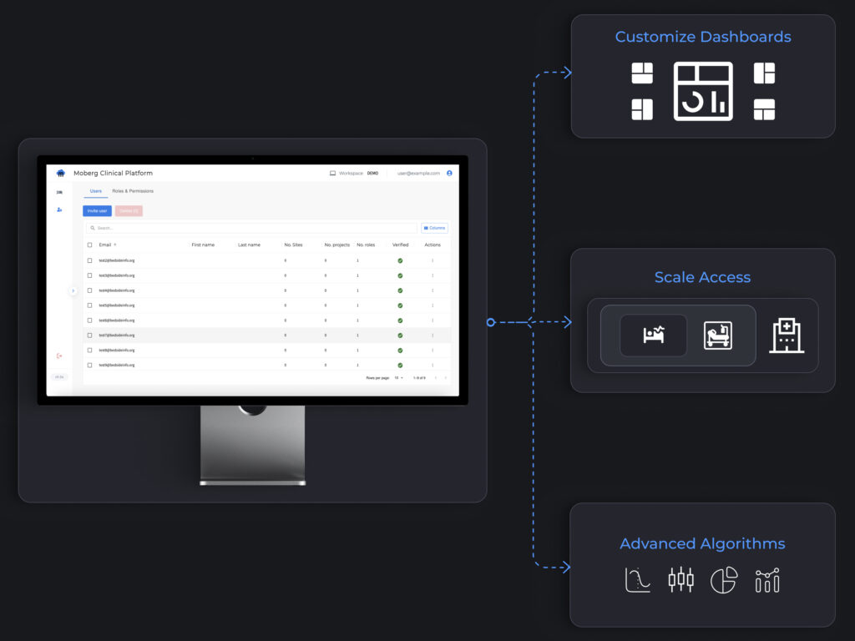855x641 pixels.
Task: Check the checkbox on the test7@bedsideinfo.org row
Action: tap(89, 335)
